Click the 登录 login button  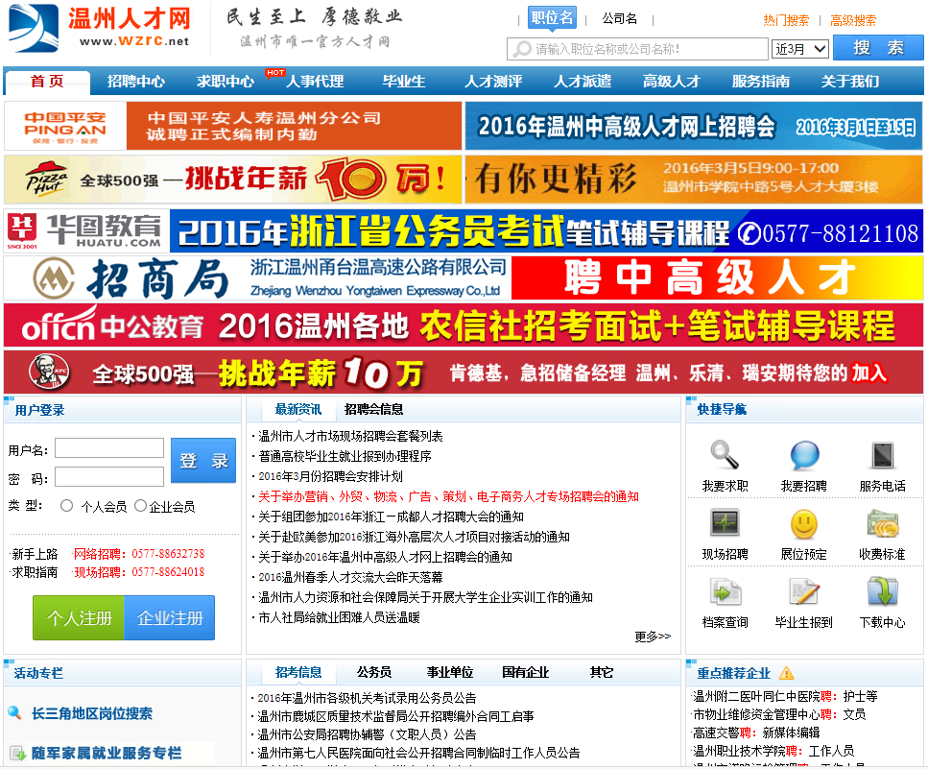tap(203, 461)
